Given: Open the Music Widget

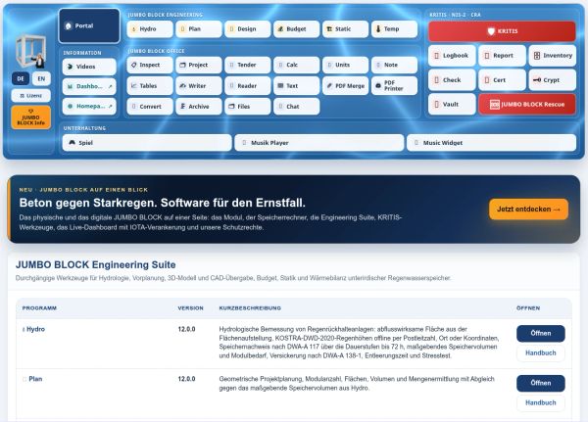Looking at the screenshot, I should [491, 143].
